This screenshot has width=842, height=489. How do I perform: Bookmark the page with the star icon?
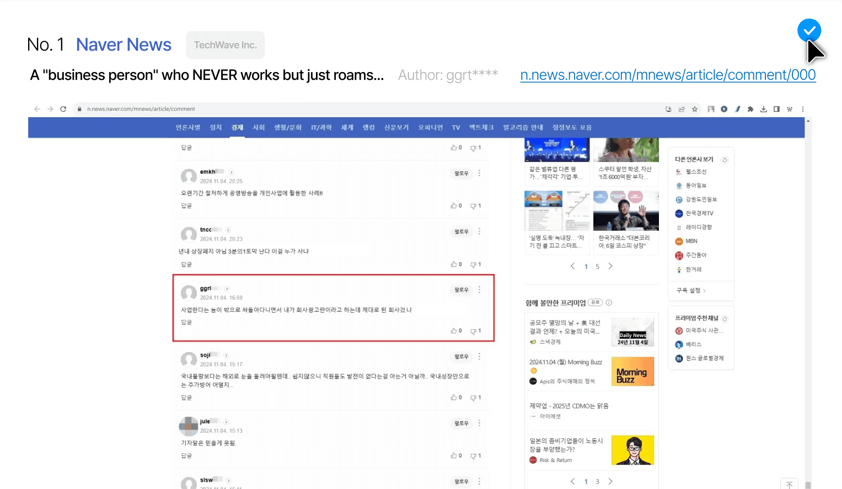695,109
